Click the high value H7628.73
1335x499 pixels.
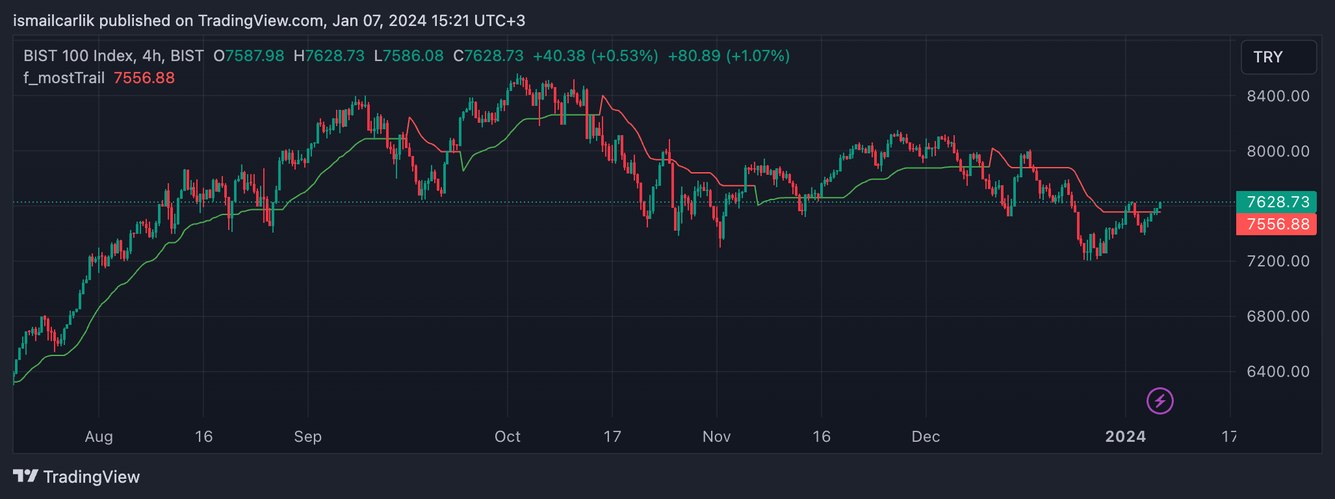[x=329, y=56]
